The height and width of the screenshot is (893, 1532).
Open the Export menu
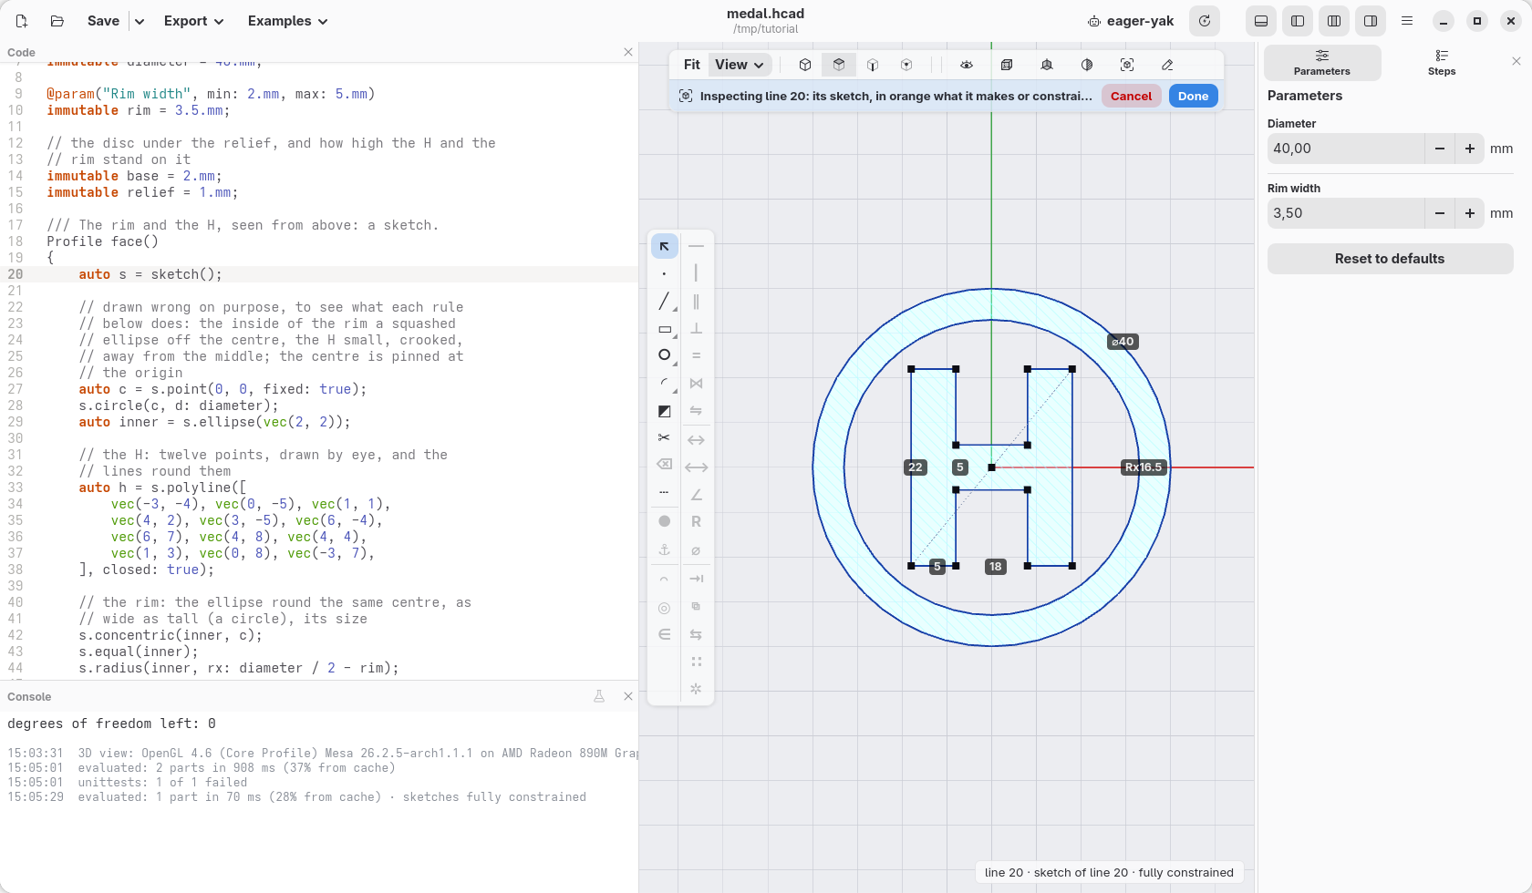coord(193,21)
